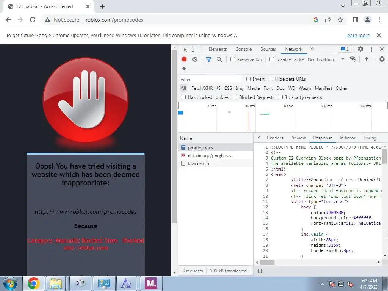The height and width of the screenshot is (291, 388).
Task: Open the issues counter badge showing 1
Action: point(344,49)
